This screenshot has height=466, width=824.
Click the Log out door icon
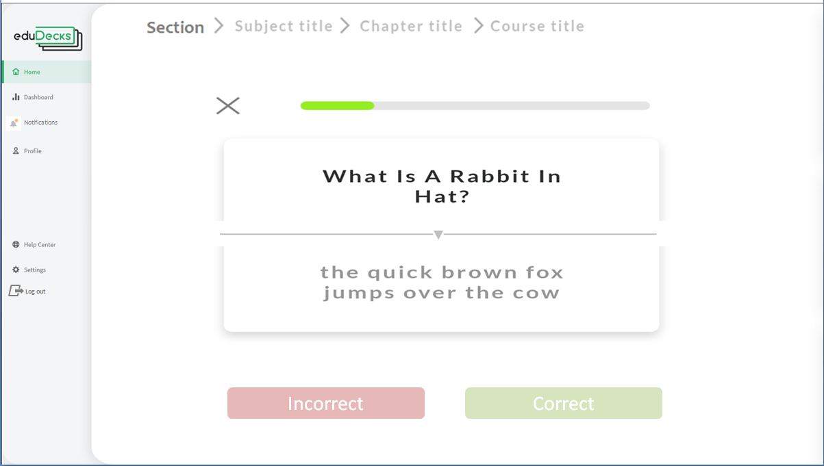[15, 291]
